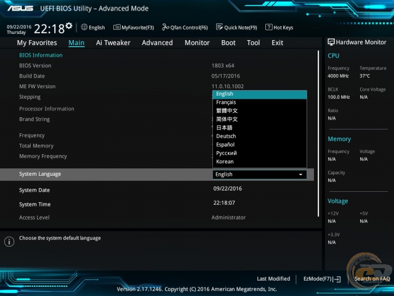Viewport: 394px width, 296px height.
Task: Pick Deutsch from the language list
Action: coord(260,136)
